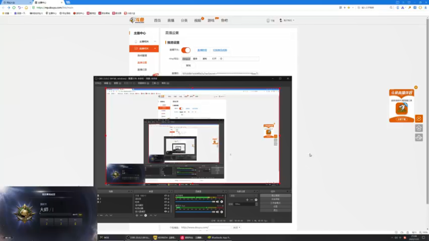Expand the first sidebar section under 主播中心

coord(144,42)
